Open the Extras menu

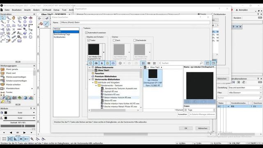56,10
